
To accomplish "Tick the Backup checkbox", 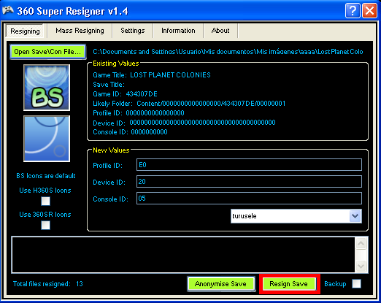I will [357, 283].
